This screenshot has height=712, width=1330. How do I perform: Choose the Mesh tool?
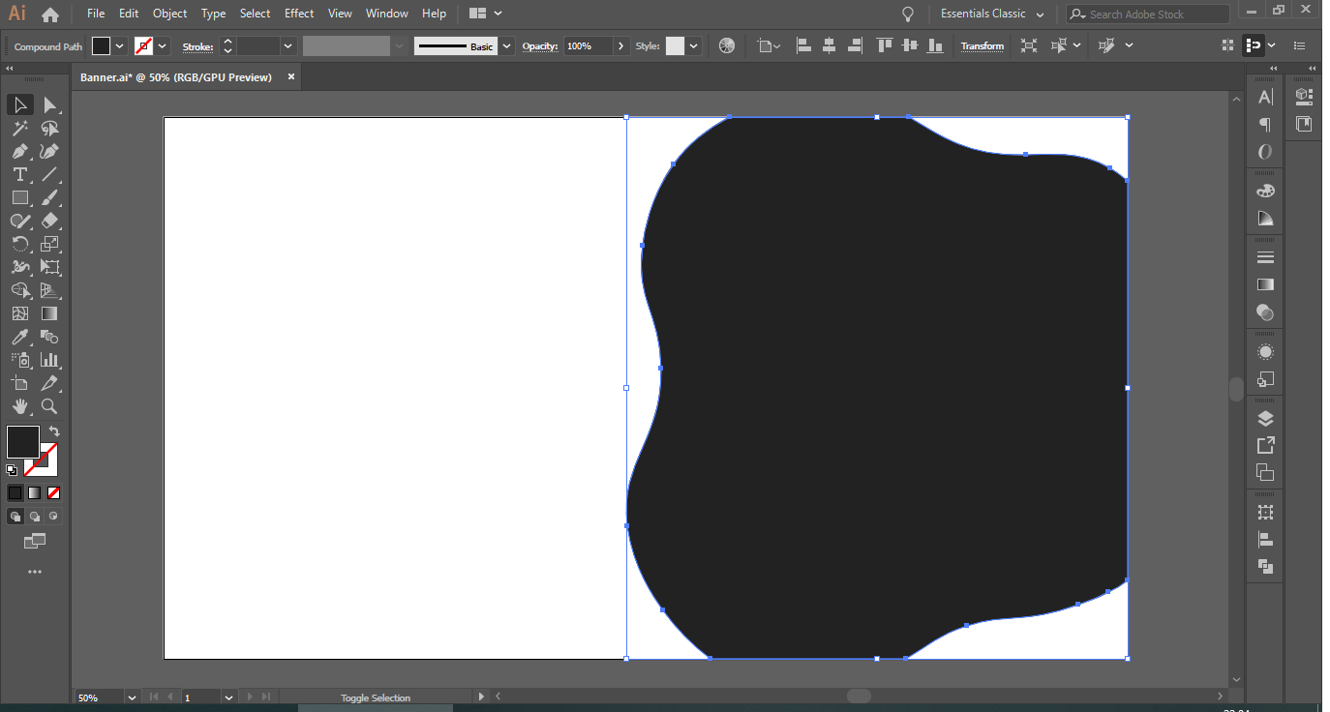(x=20, y=313)
